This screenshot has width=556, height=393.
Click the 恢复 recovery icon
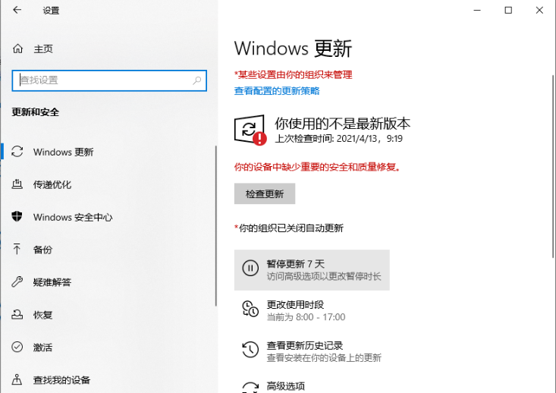[17, 314]
